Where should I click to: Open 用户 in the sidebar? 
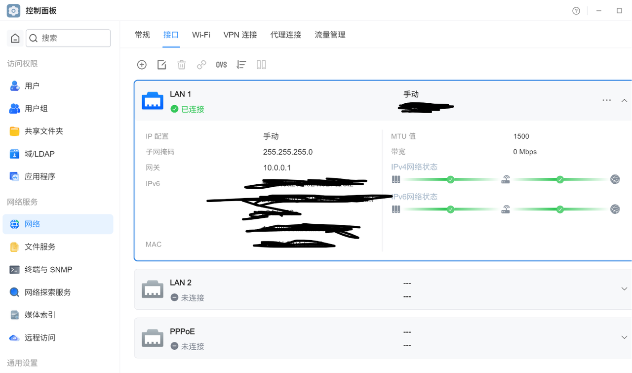[x=58, y=86]
